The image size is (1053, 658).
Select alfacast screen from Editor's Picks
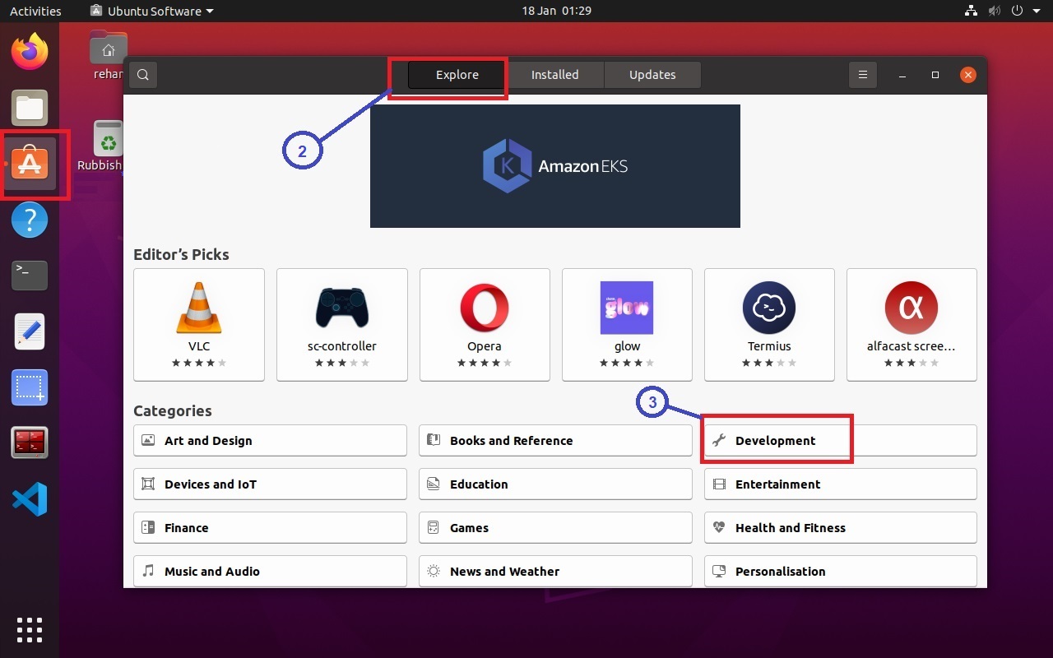coord(912,324)
